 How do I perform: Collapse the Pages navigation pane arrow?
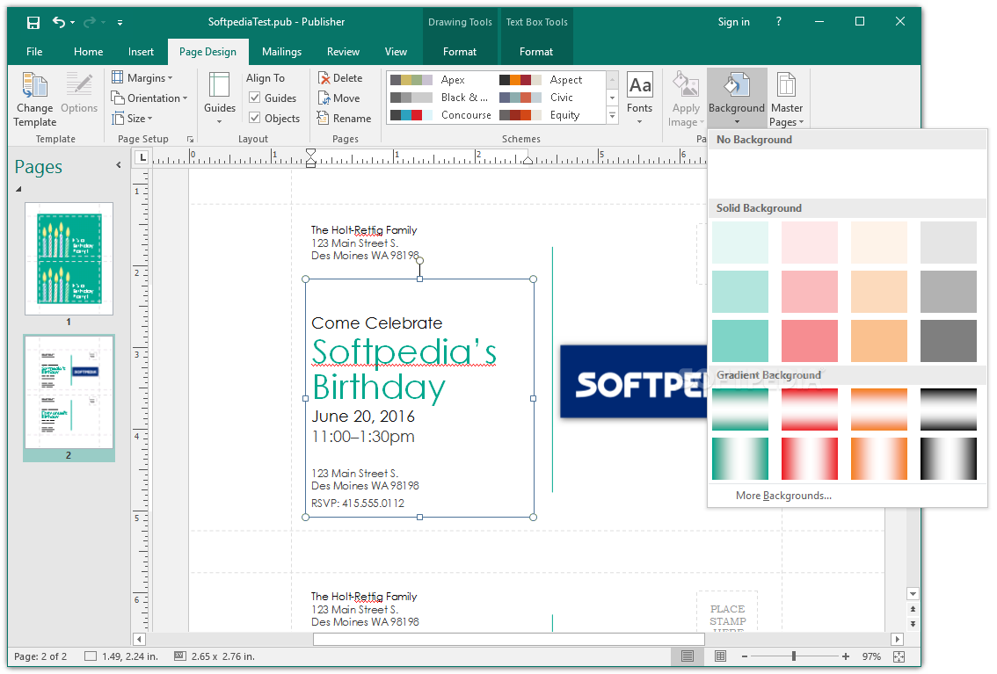click(x=119, y=165)
